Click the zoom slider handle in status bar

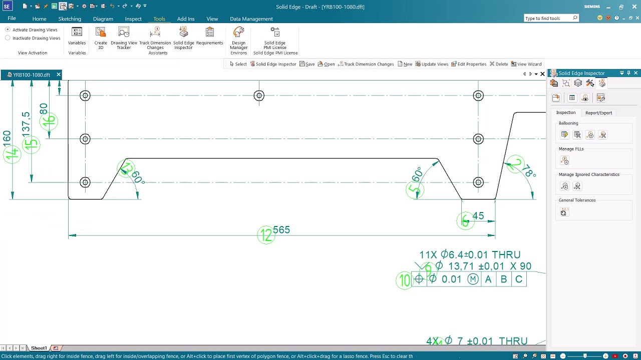[585, 356]
